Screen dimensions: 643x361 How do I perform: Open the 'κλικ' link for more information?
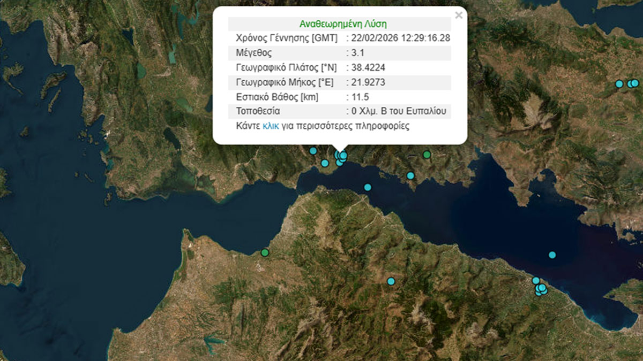pos(271,126)
